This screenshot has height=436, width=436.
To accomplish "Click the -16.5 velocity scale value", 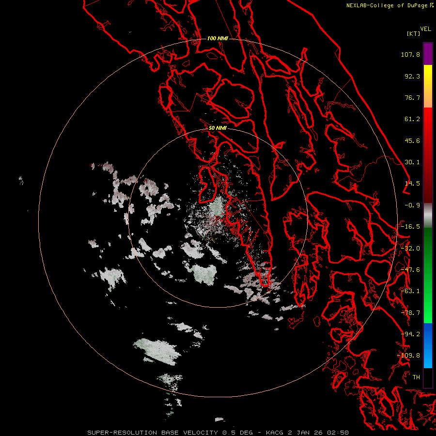I will [x=410, y=227].
